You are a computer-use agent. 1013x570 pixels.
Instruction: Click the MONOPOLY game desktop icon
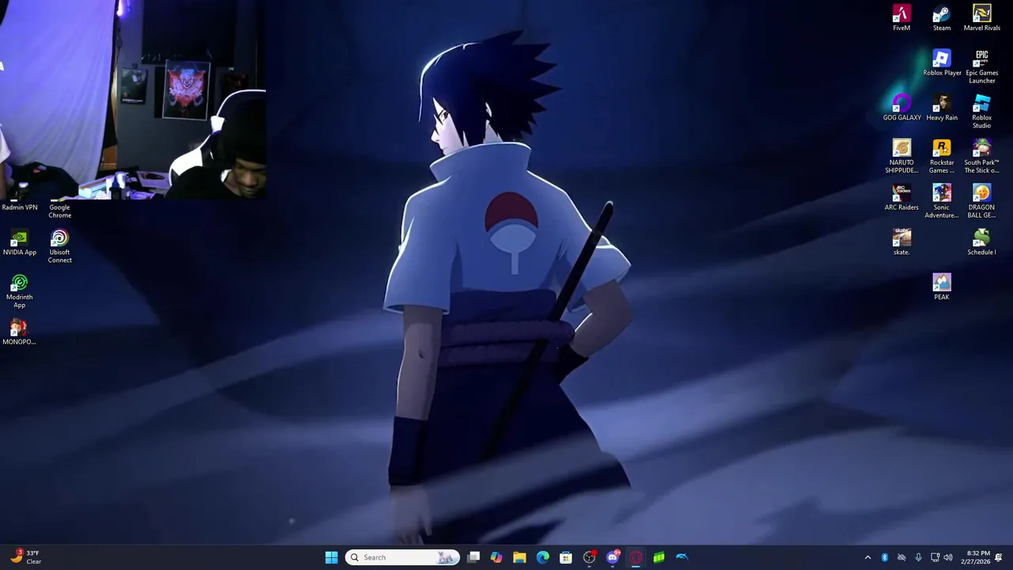pyautogui.click(x=20, y=332)
